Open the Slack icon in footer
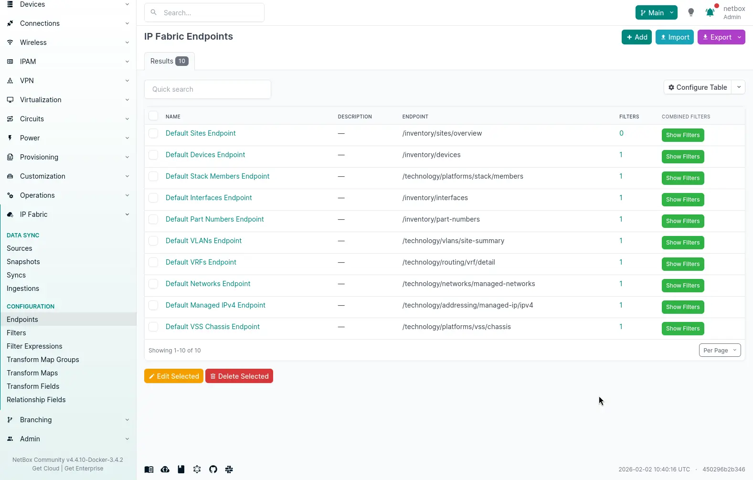This screenshot has height=480, width=753. coord(229,469)
